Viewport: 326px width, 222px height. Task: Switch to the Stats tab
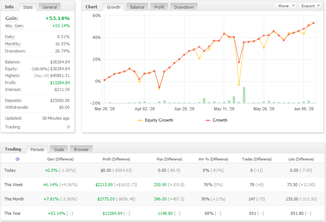28,7
